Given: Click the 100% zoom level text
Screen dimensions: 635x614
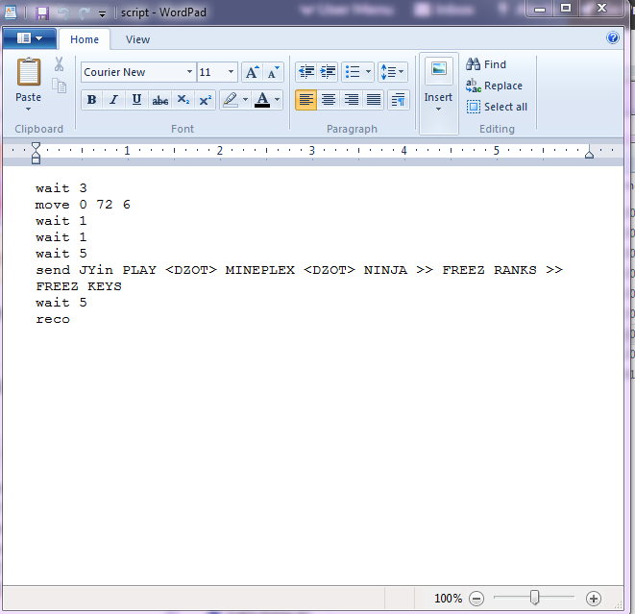Looking at the screenshot, I should point(448,599).
